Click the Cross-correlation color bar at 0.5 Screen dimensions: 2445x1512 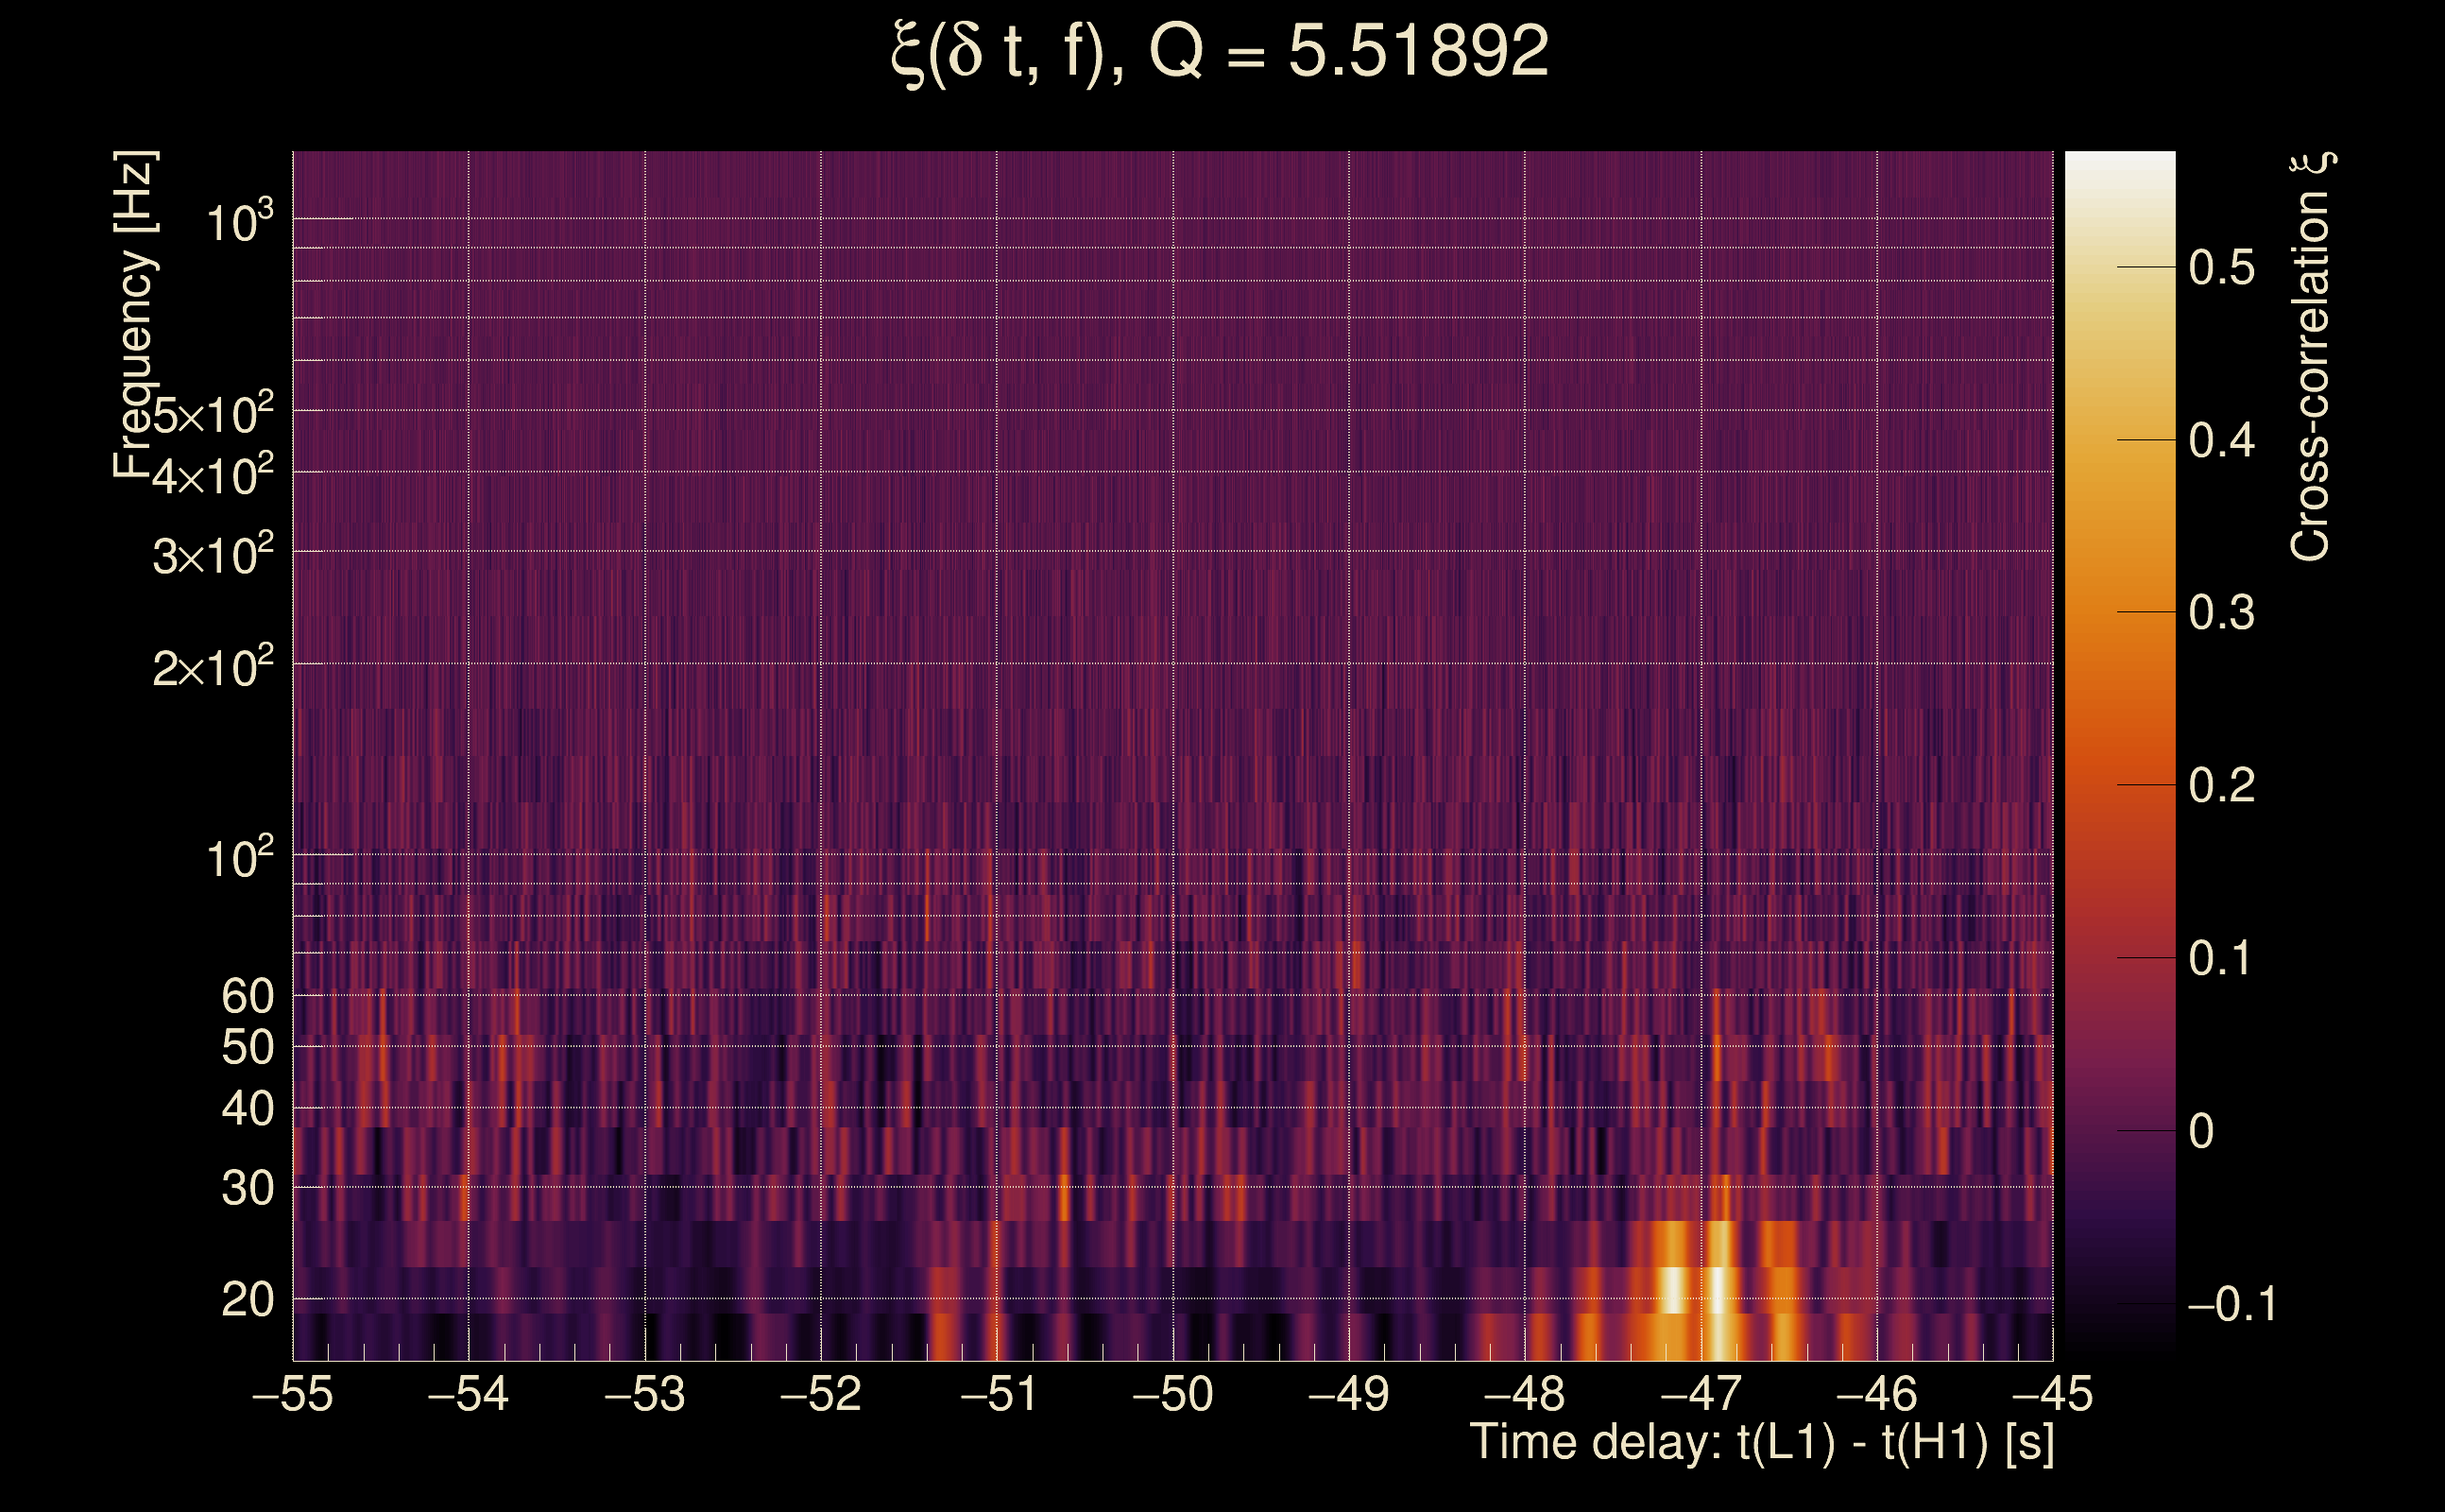pyautogui.click(x=2119, y=267)
